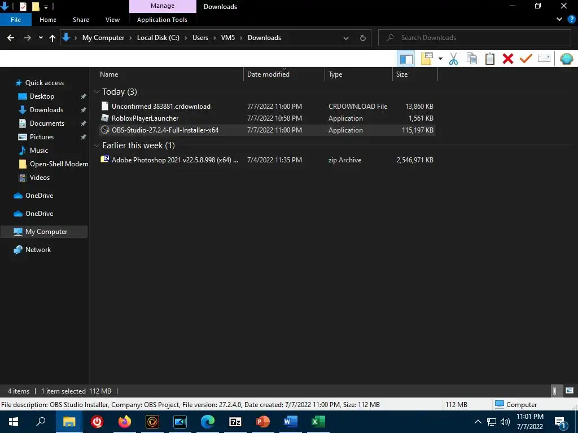The image size is (578, 433).
Task: Open the Application Tools tab
Action: click(x=162, y=20)
